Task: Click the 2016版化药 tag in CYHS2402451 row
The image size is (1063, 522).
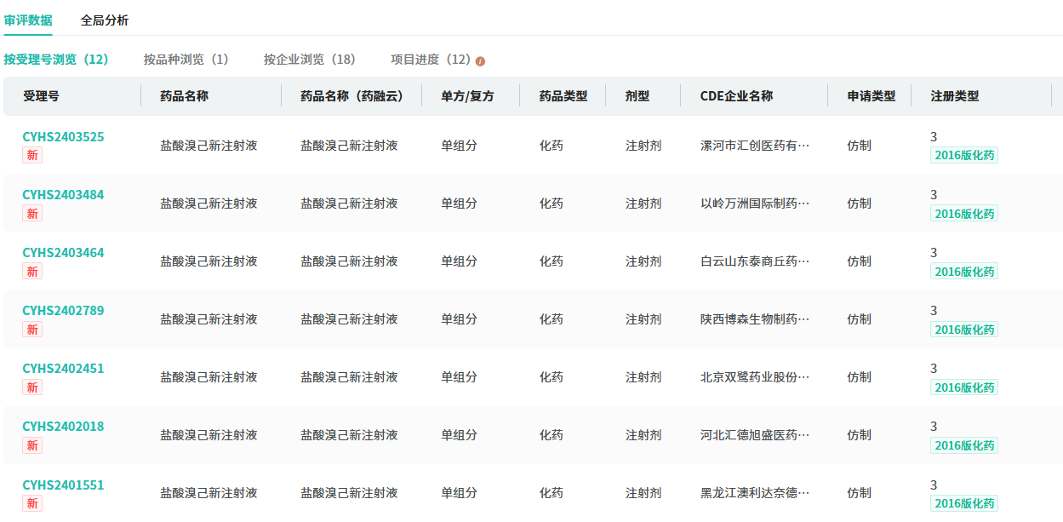Action: point(964,387)
